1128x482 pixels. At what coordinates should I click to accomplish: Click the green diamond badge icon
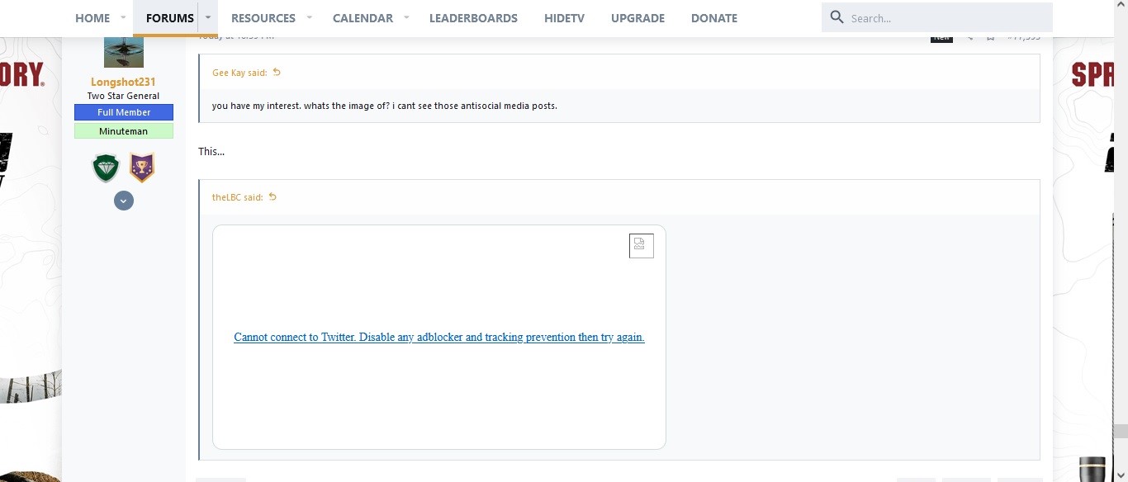105,168
